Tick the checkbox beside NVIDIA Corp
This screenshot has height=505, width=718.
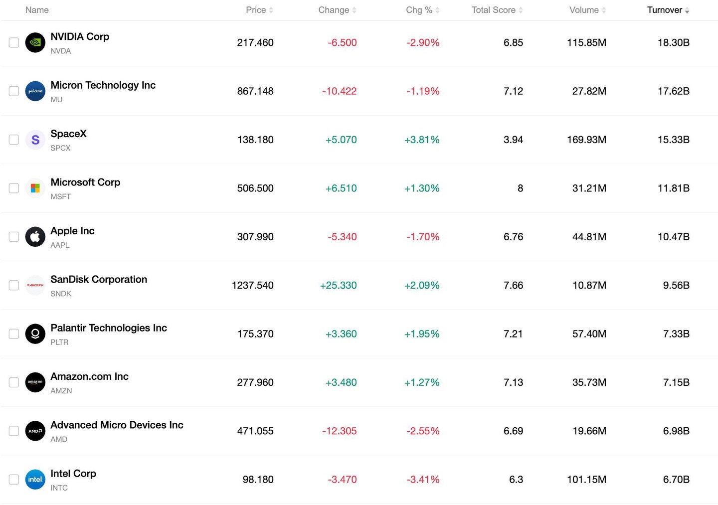click(x=14, y=42)
